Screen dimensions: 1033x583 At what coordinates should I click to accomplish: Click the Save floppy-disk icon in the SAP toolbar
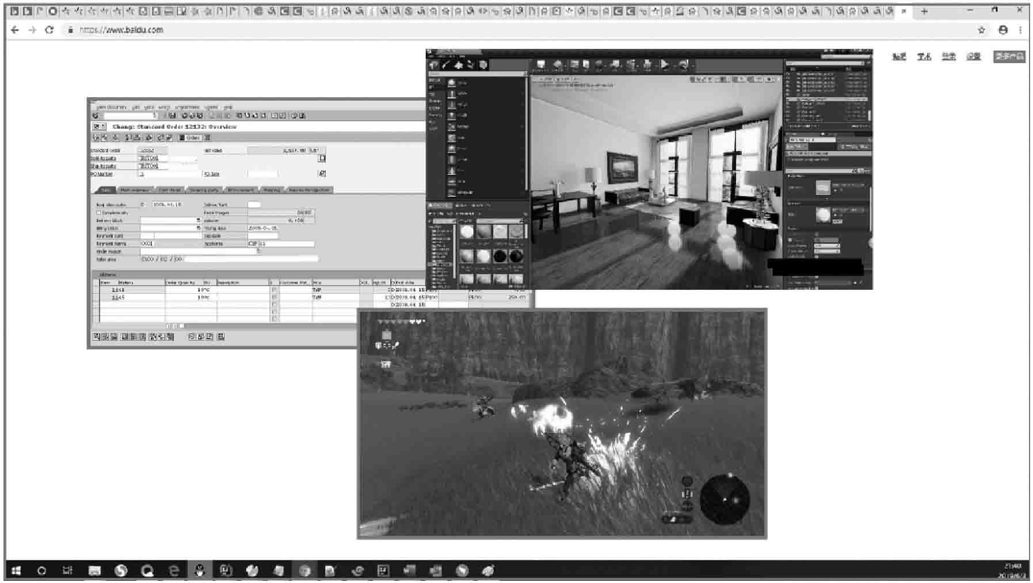[x=172, y=116]
